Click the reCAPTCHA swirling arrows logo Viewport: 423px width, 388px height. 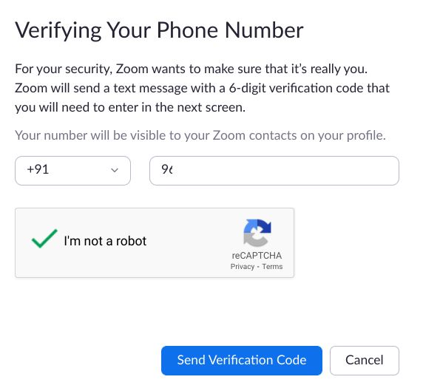click(257, 233)
